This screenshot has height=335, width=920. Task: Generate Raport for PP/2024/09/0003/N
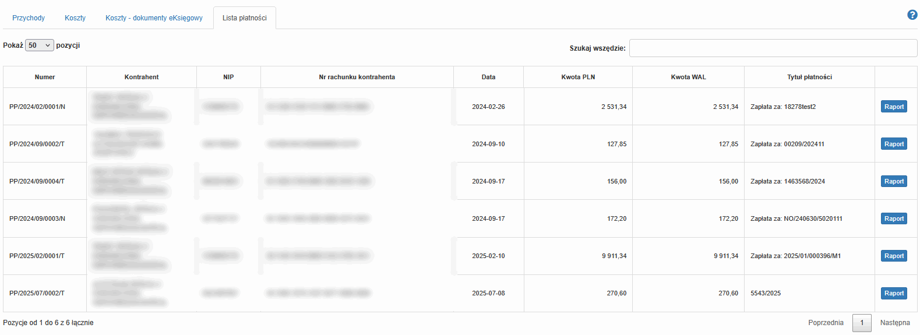(894, 218)
